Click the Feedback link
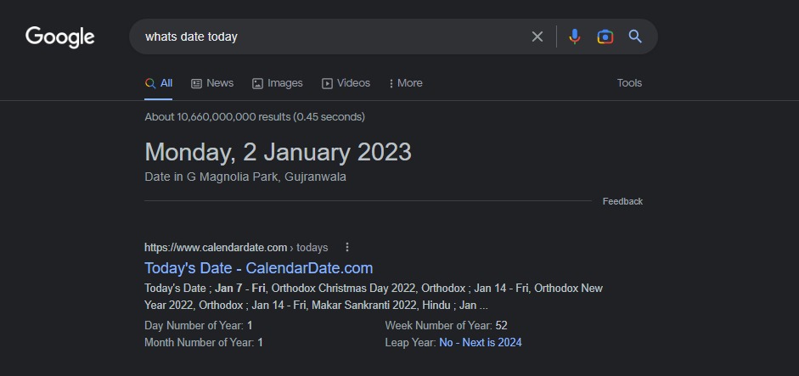The height and width of the screenshot is (376, 799). point(622,201)
